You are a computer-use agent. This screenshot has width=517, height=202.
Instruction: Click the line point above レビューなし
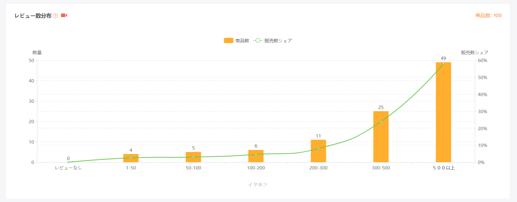tap(68, 162)
